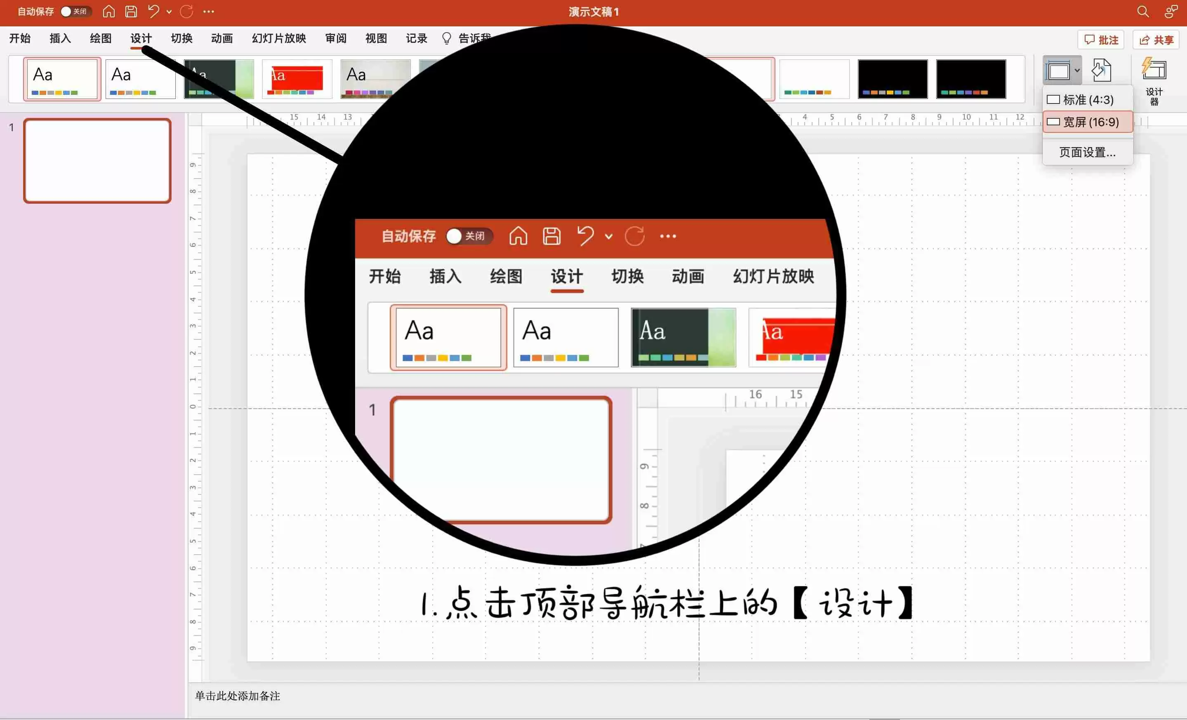Click the 告诉我 lightbulb icon
1187x720 pixels.
[x=446, y=38]
